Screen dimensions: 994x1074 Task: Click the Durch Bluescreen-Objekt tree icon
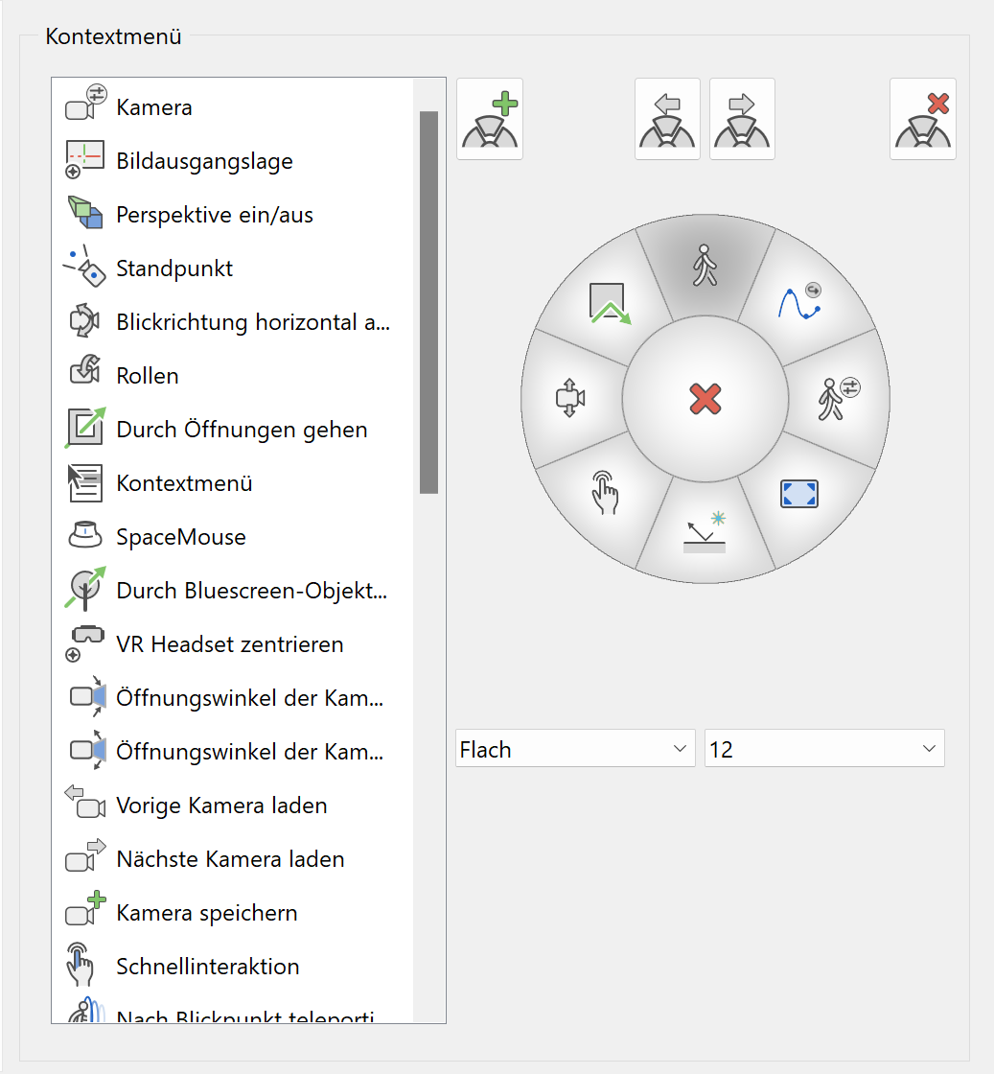tap(85, 588)
